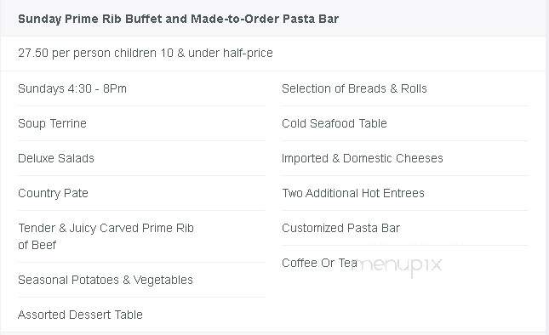The image size is (549, 335).
Task: Click the Assorted Dessert Table item
Action: [x=80, y=315]
